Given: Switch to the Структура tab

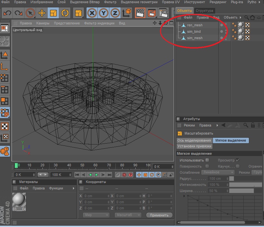Looking at the screenshot, I should pos(204,11).
